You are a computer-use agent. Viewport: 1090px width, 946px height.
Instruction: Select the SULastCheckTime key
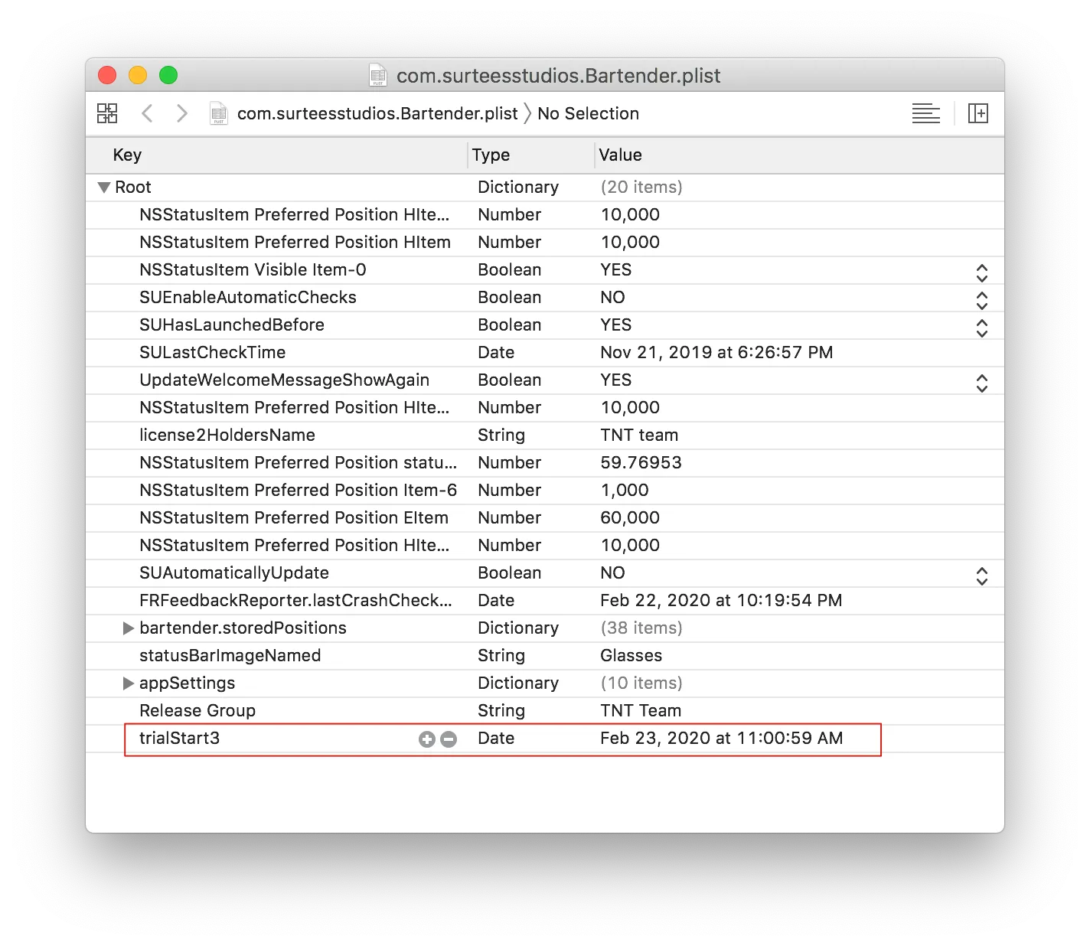click(x=212, y=352)
